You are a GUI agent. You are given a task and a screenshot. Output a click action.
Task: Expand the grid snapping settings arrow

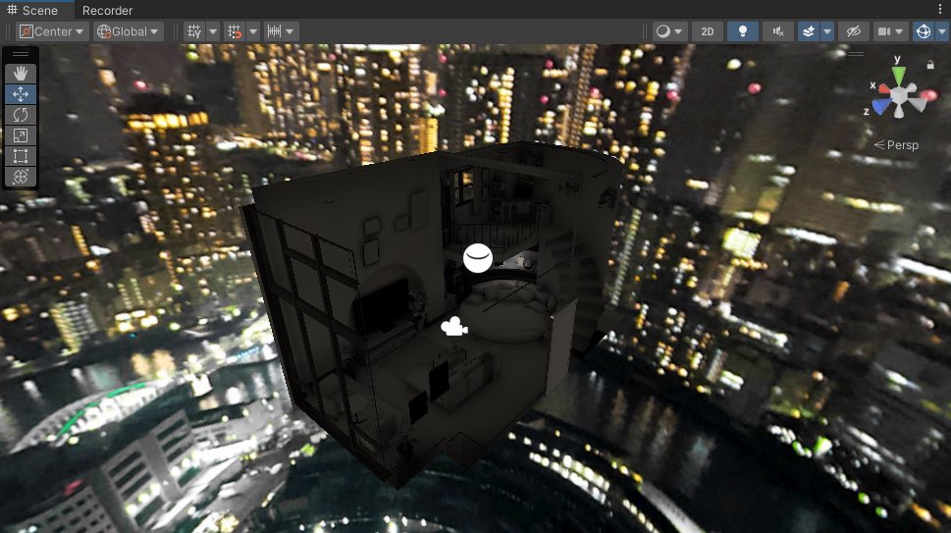253,31
